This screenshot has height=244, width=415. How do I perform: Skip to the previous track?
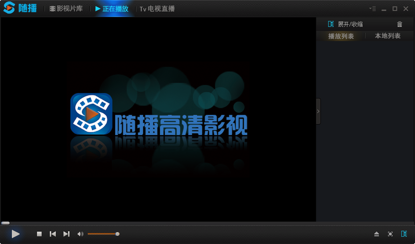(x=53, y=234)
